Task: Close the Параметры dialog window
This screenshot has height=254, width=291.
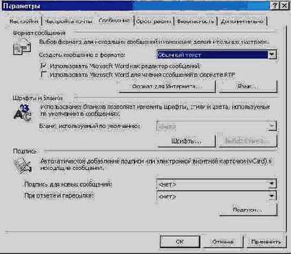Action: (284, 6)
